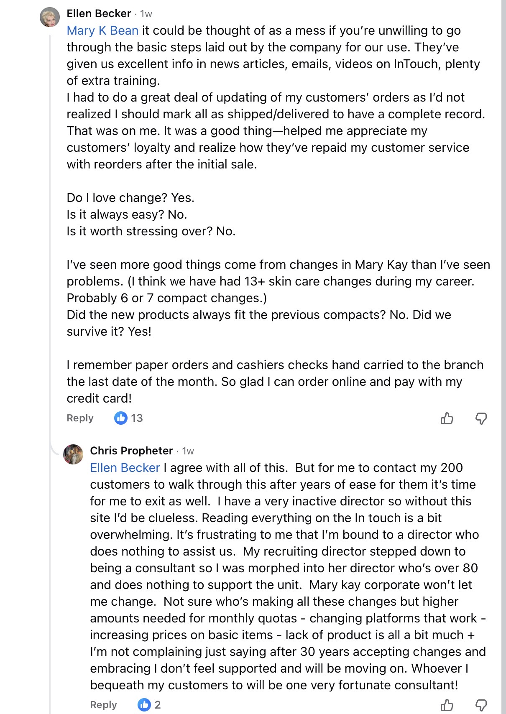Image resolution: width=506 pixels, height=714 pixels.
Task: Click the page scrollbar on the right edge
Action: click(503, 334)
